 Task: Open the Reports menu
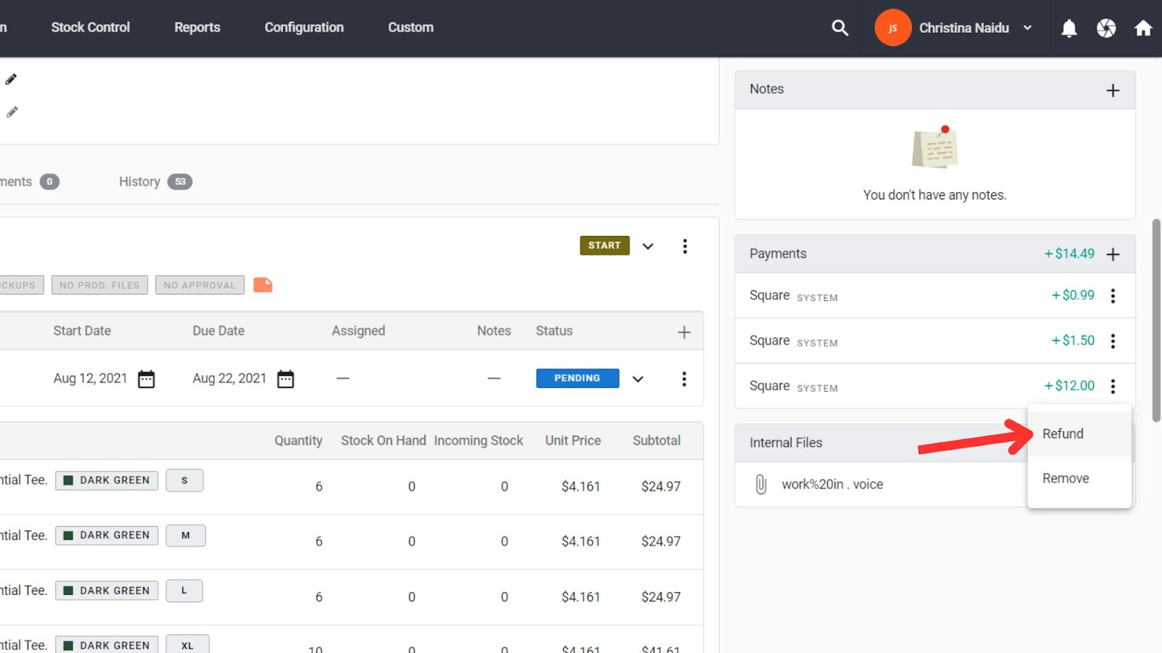[x=198, y=28]
